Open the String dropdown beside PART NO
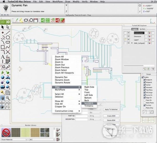This screenshot has width=157, height=143. pyautogui.click(x=95, y=116)
